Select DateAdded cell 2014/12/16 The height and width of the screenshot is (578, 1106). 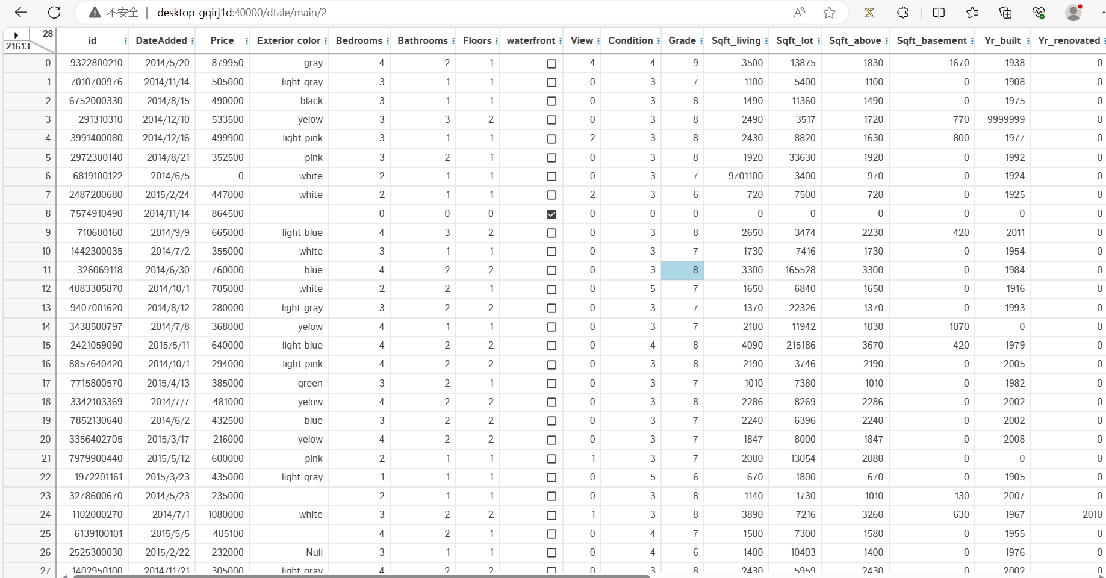coord(161,138)
